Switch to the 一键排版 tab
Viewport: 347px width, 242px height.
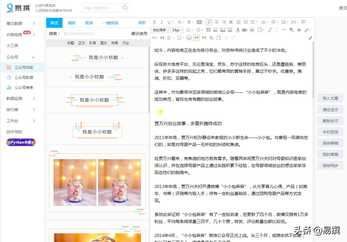tap(110, 23)
